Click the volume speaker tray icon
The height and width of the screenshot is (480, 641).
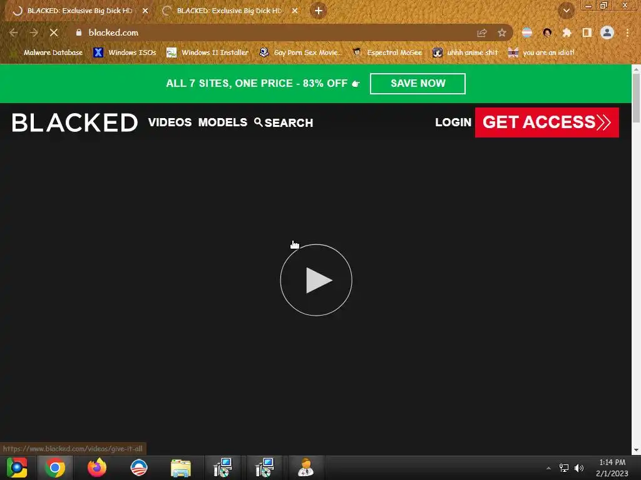[579, 468]
